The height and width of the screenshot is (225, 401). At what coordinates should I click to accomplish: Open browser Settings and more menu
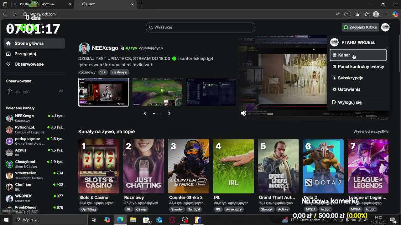coord(385,14)
